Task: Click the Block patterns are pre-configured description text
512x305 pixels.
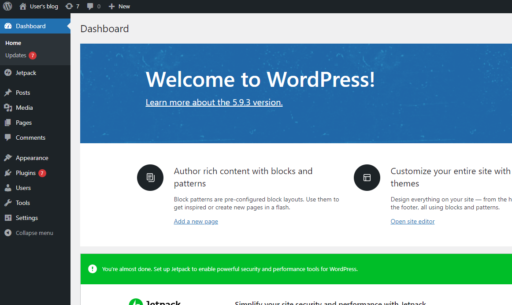Action: tap(256, 204)
